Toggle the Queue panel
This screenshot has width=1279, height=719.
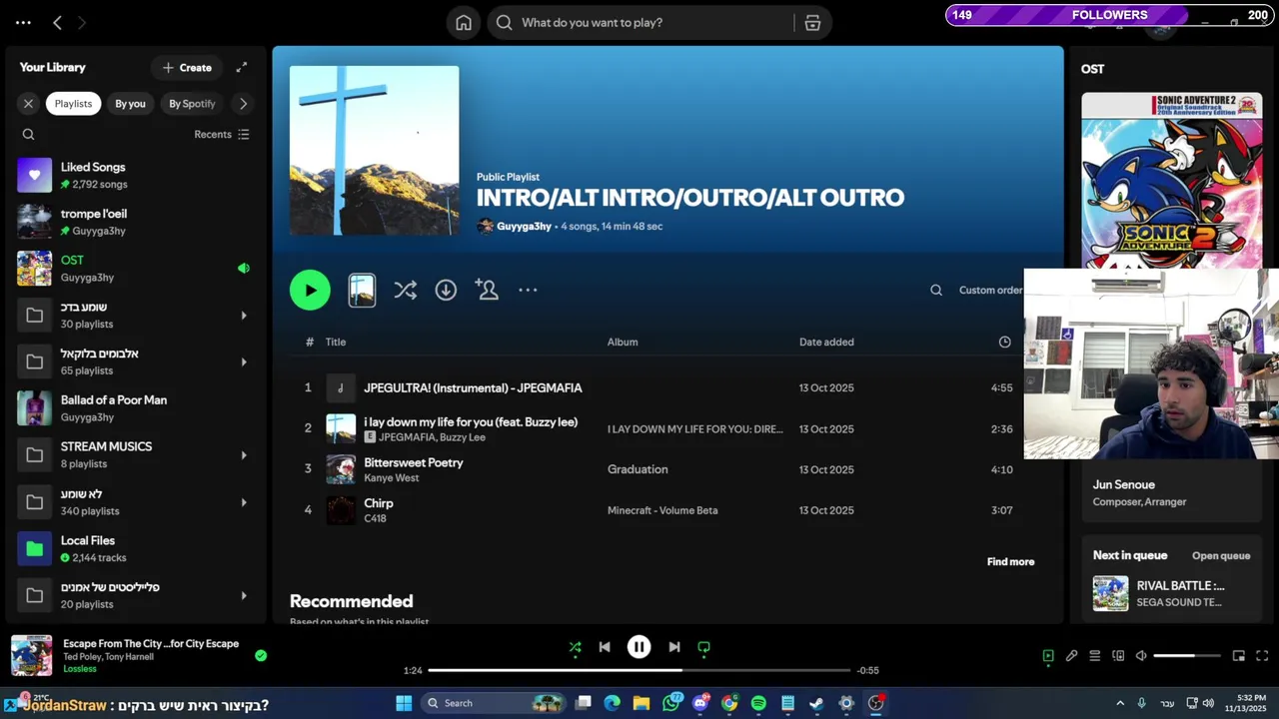point(1094,656)
